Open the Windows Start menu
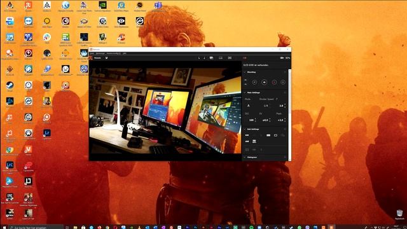407x229 pixels. tap(4, 227)
